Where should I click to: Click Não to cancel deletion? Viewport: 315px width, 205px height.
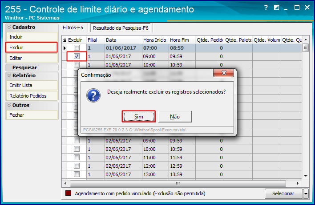pos(175,116)
